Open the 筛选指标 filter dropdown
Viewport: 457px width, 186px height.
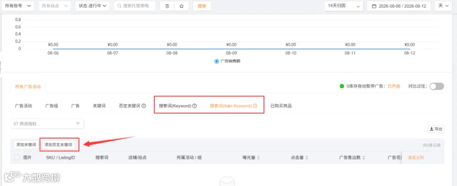(x=47, y=123)
